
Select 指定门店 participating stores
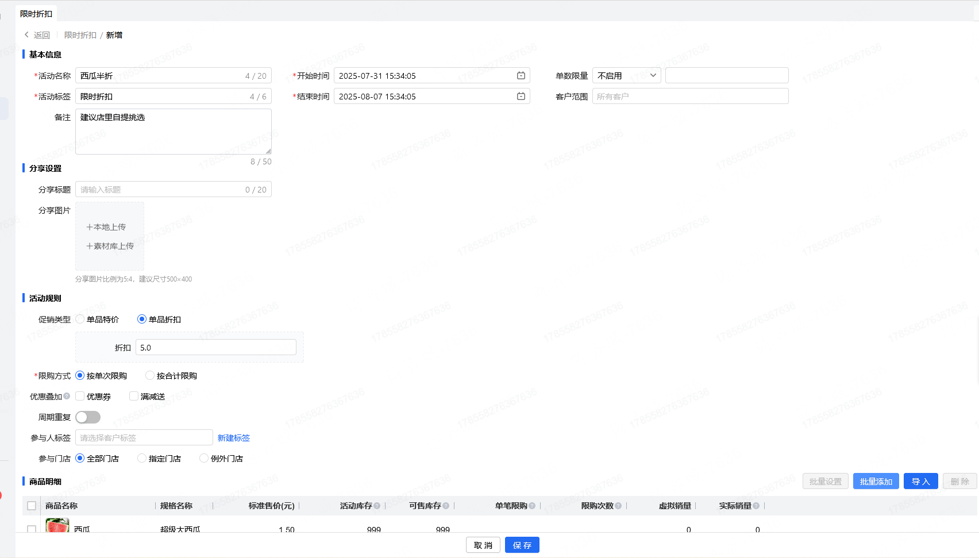142,458
